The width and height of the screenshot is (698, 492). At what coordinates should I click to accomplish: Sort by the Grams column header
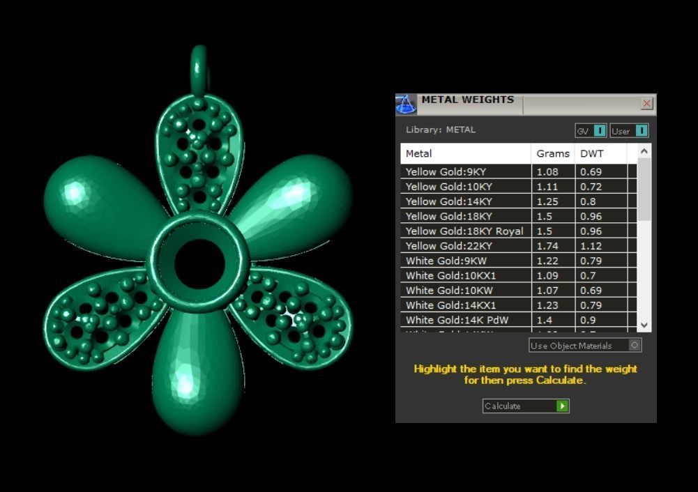pos(553,153)
